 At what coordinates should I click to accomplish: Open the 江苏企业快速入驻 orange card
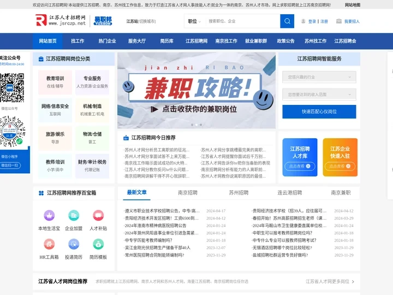point(340,157)
